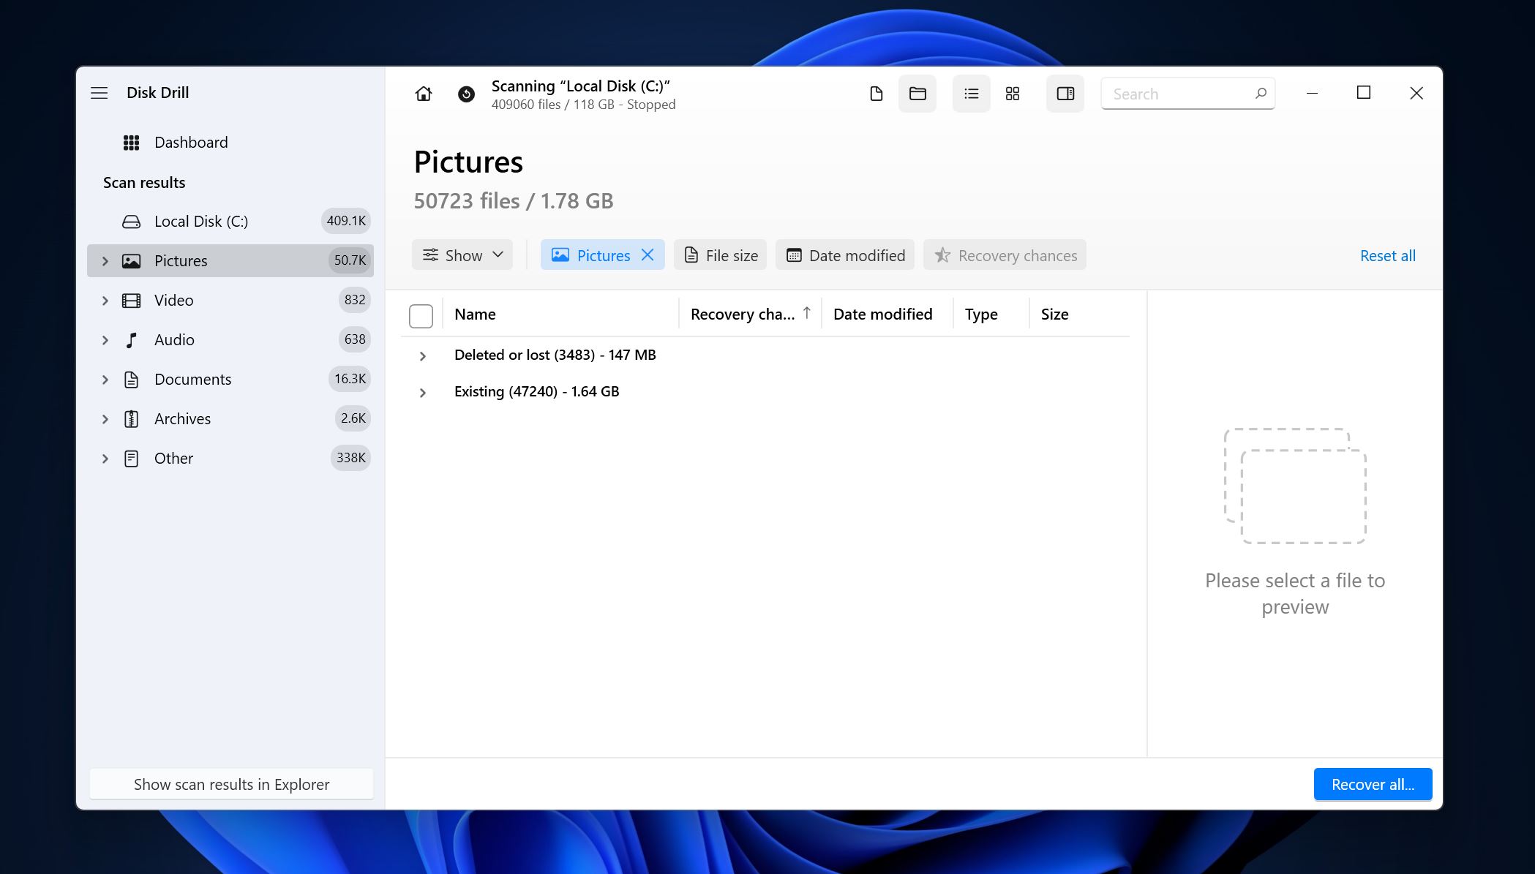Toggle Recovery chances filter chip
This screenshot has height=874, width=1535.
[x=1006, y=255]
